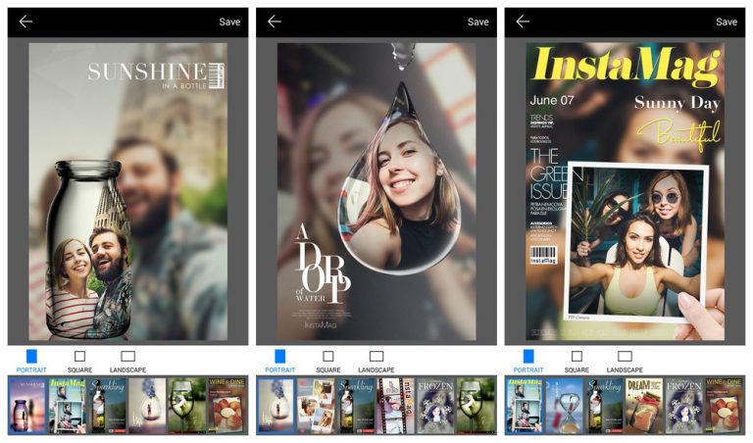Select Landscape icon under Drop of Water screen
753x443 pixels.
[x=376, y=356]
